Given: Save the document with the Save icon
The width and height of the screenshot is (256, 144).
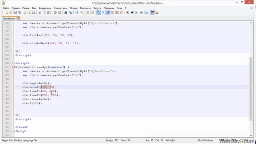Looking at the screenshot, I should coord(15,12).
